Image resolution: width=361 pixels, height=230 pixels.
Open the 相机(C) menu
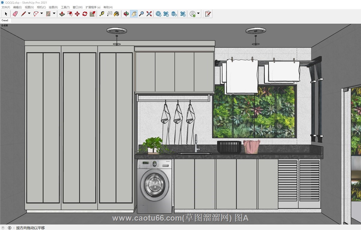click(41, 7)
